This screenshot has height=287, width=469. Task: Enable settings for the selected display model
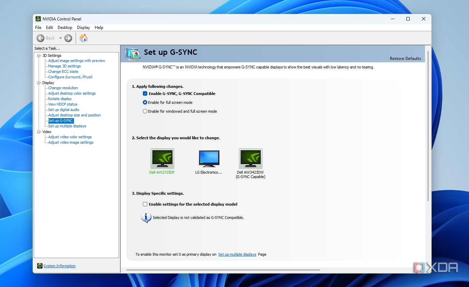coord(145,204)
